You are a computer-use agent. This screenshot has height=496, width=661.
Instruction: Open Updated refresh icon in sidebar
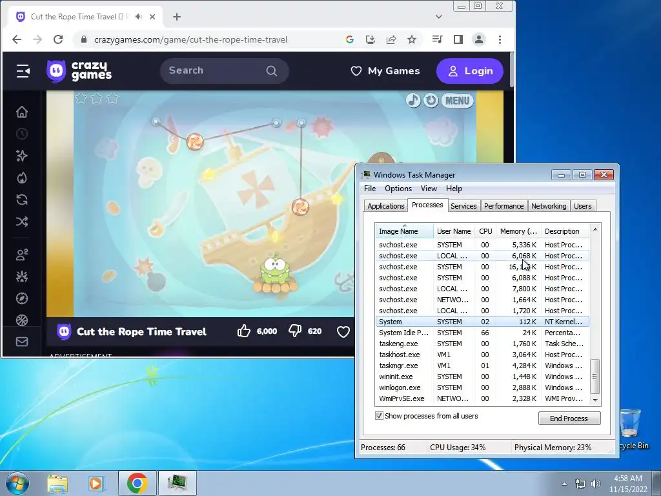click(22, 200)
